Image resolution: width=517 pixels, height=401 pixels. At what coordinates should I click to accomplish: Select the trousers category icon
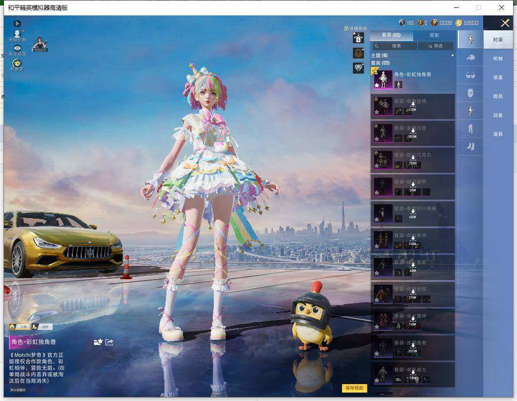[x=470, y=129]
